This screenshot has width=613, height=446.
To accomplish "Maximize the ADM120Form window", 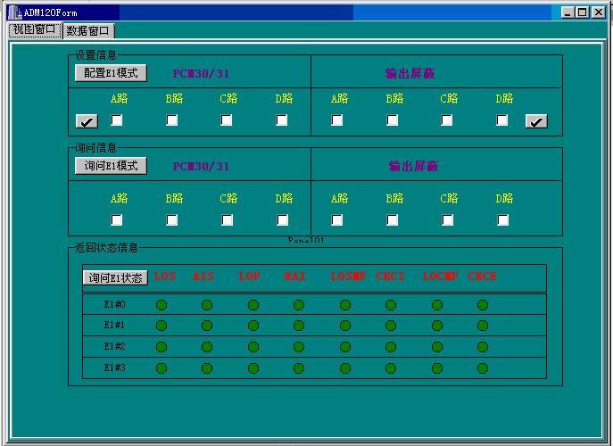I will (x=583, y=12).
